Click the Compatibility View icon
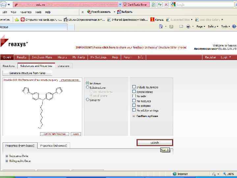 coord(153,5)
